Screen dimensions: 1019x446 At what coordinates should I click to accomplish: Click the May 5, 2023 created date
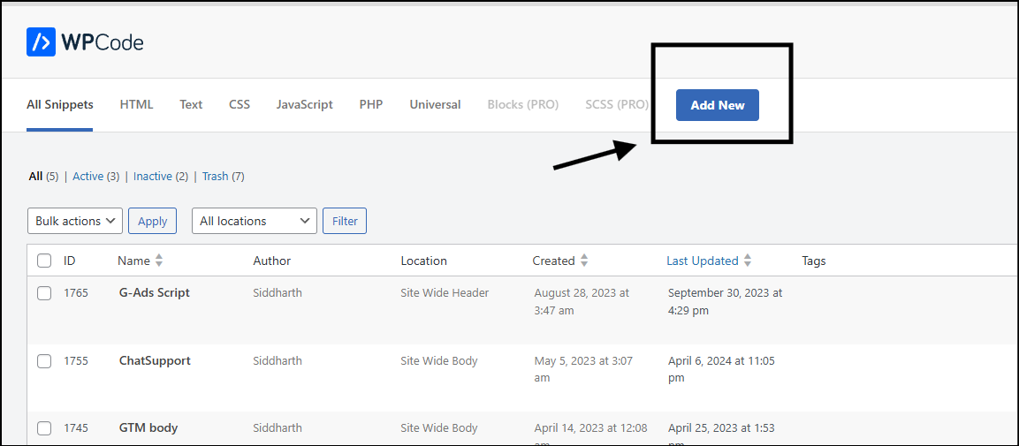pyautogui.click(x=583, y=369)
